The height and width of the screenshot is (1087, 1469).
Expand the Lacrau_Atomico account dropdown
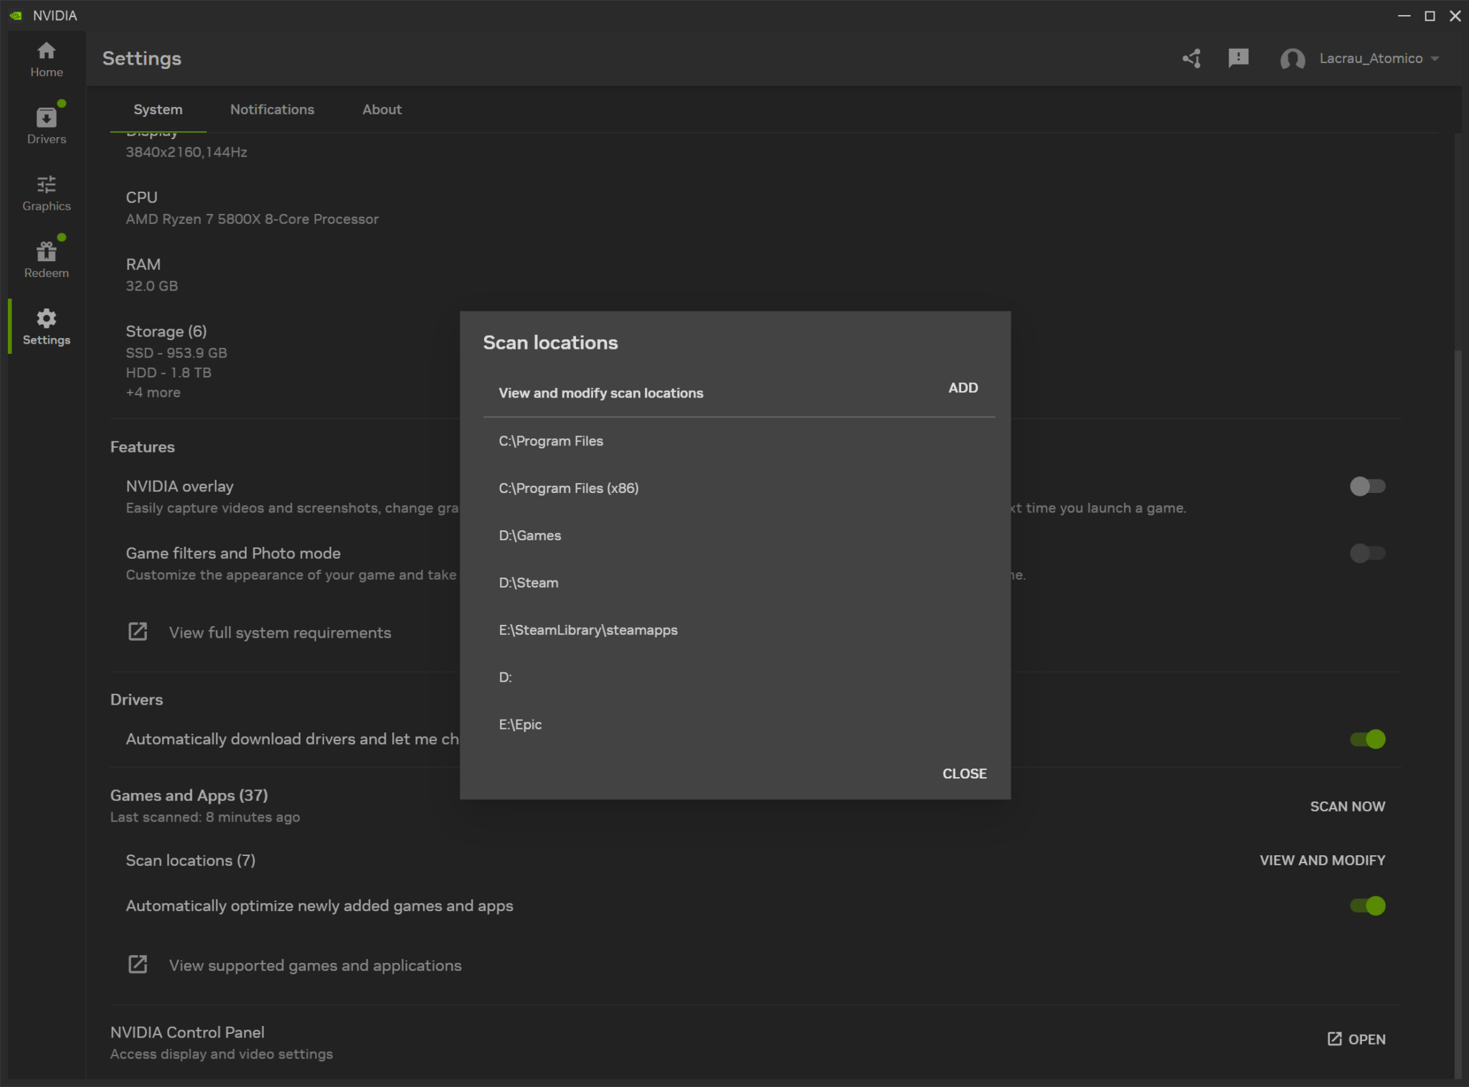[x=1435, y=59]
